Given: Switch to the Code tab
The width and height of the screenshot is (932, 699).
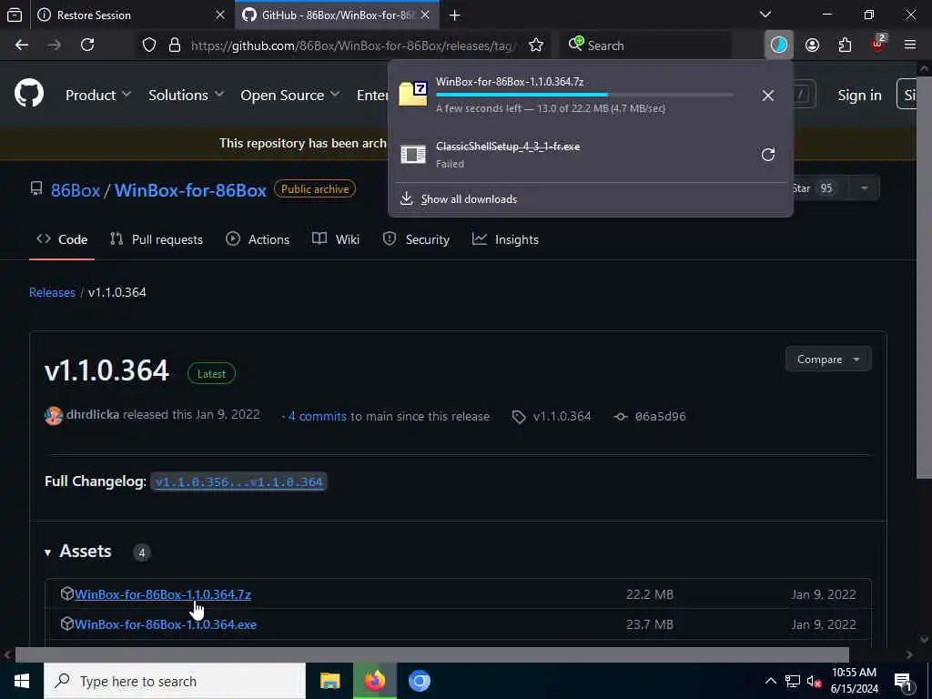Looking at the screenshot, I should (62, 239).
